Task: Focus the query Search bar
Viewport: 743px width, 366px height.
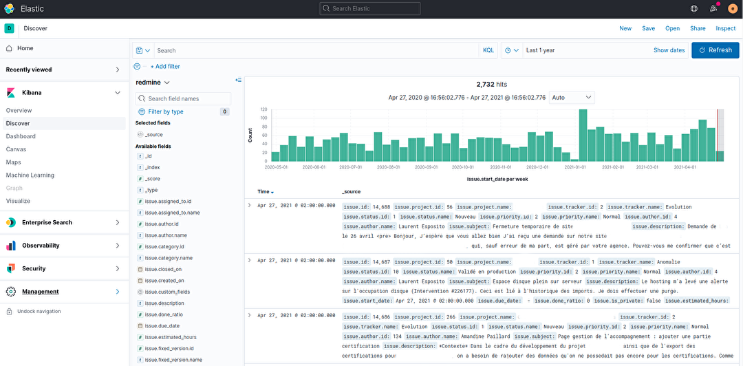Action: pos(316,50)
